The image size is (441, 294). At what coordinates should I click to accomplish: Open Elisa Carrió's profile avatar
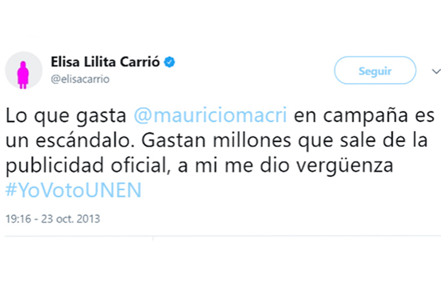pos(24,70)
